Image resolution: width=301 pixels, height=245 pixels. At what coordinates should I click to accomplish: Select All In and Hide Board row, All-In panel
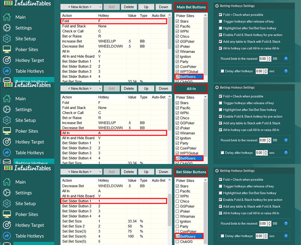coord(114,138)
